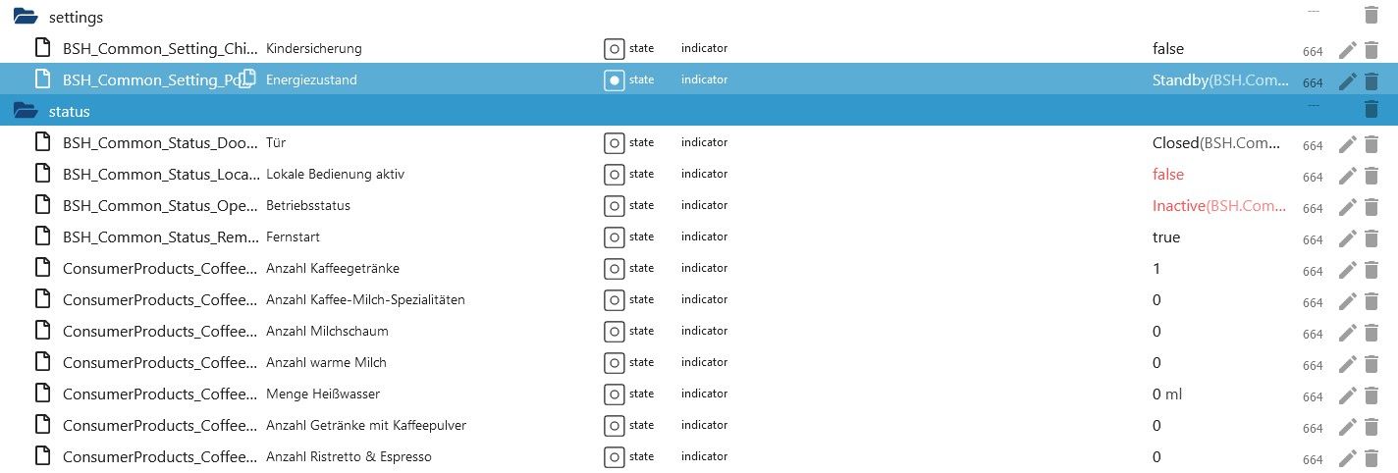Copy the Energiezustand object ID
The height and width of the screenshot is (473, 1398).
tap(248, 79)
